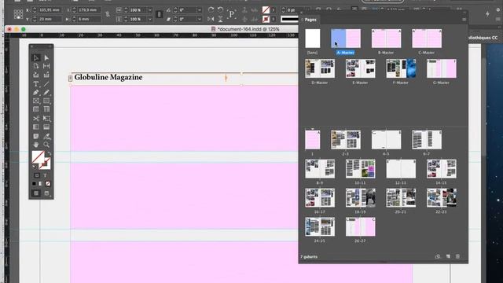Click the Apply Color button
The image size is (503, 283).
point(34,184)
